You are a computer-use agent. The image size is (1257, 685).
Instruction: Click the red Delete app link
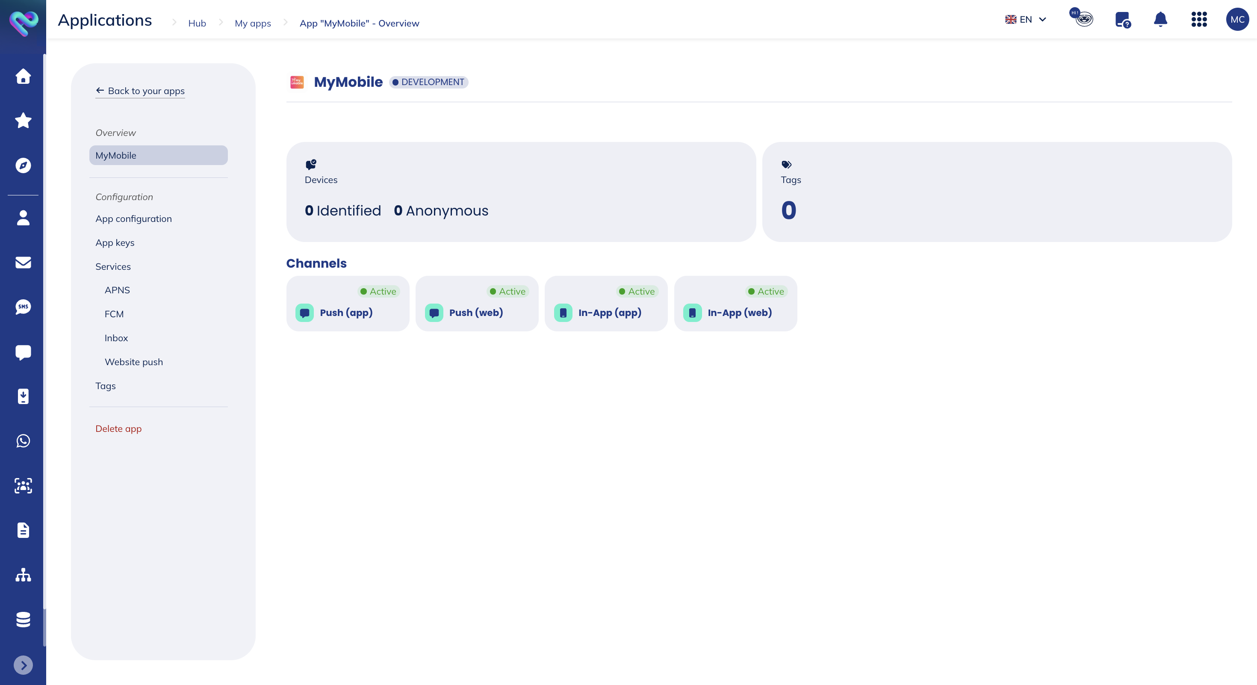[118, 428]
